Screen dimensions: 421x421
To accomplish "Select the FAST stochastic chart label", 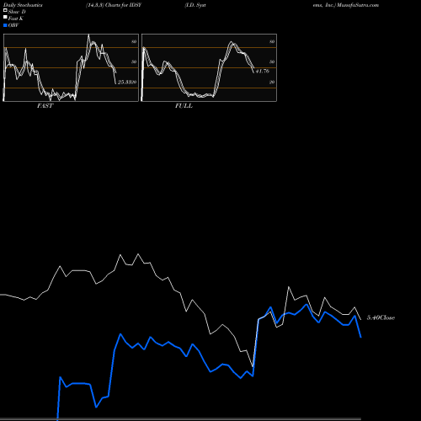I will [45, 106].
